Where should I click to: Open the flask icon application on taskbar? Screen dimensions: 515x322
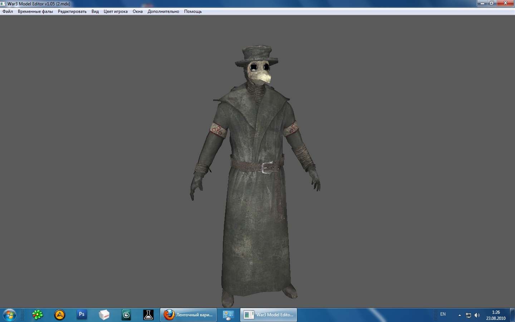coord(148,315)
